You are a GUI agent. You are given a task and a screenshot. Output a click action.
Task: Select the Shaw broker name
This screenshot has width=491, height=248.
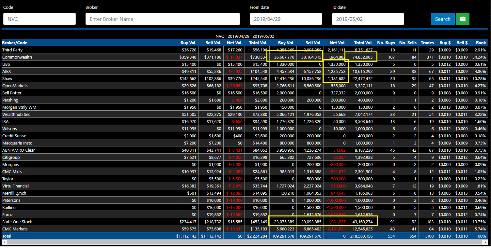pos(7,78)
